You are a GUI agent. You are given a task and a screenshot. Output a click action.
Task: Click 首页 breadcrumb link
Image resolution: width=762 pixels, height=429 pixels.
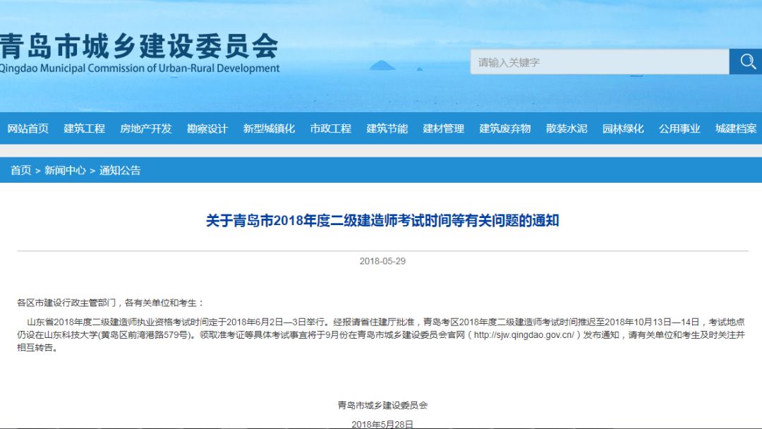[21, 170]
